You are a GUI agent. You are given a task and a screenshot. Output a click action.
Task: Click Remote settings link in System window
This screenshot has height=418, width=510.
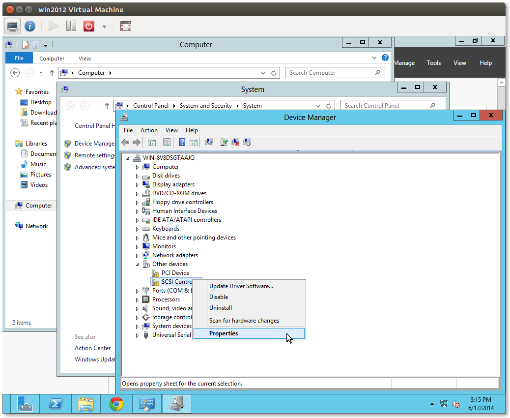(x=95, y=155)
